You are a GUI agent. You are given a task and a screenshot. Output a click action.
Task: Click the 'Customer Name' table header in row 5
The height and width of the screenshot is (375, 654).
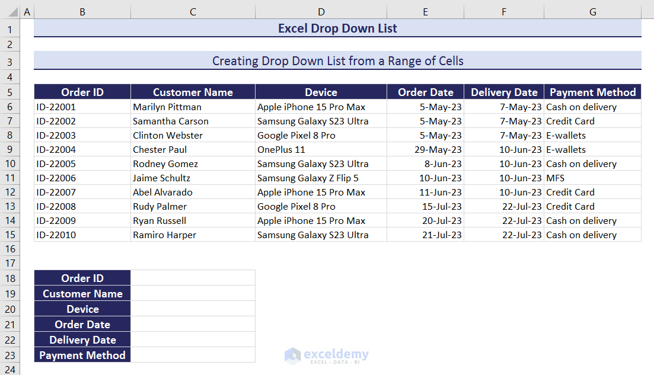tap(193, 92)
